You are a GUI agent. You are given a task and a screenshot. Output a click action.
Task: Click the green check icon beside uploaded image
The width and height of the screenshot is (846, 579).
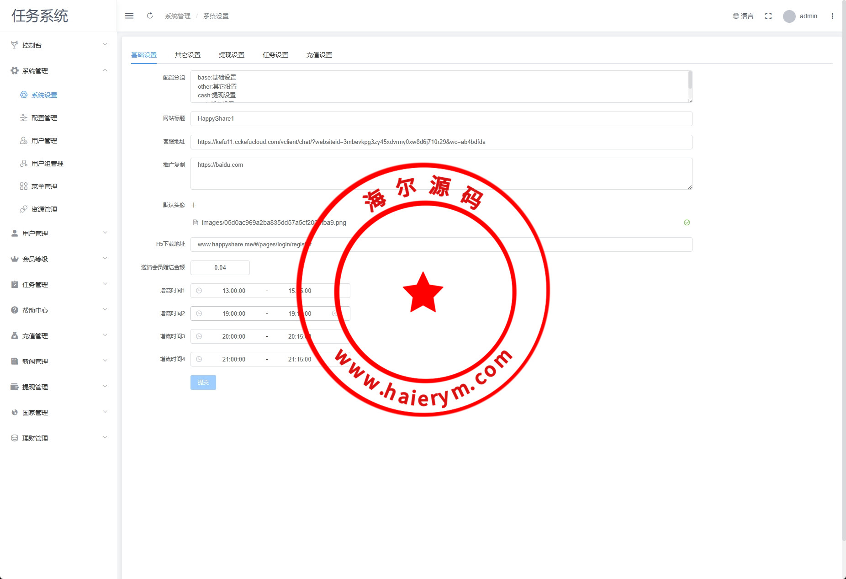[687, 223]
